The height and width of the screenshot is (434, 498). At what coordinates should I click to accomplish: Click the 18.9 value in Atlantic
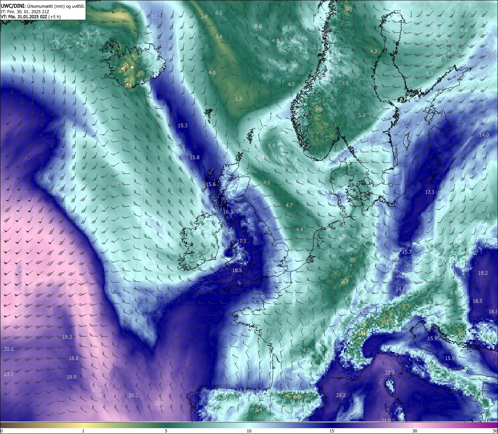[x=71, y=377]
